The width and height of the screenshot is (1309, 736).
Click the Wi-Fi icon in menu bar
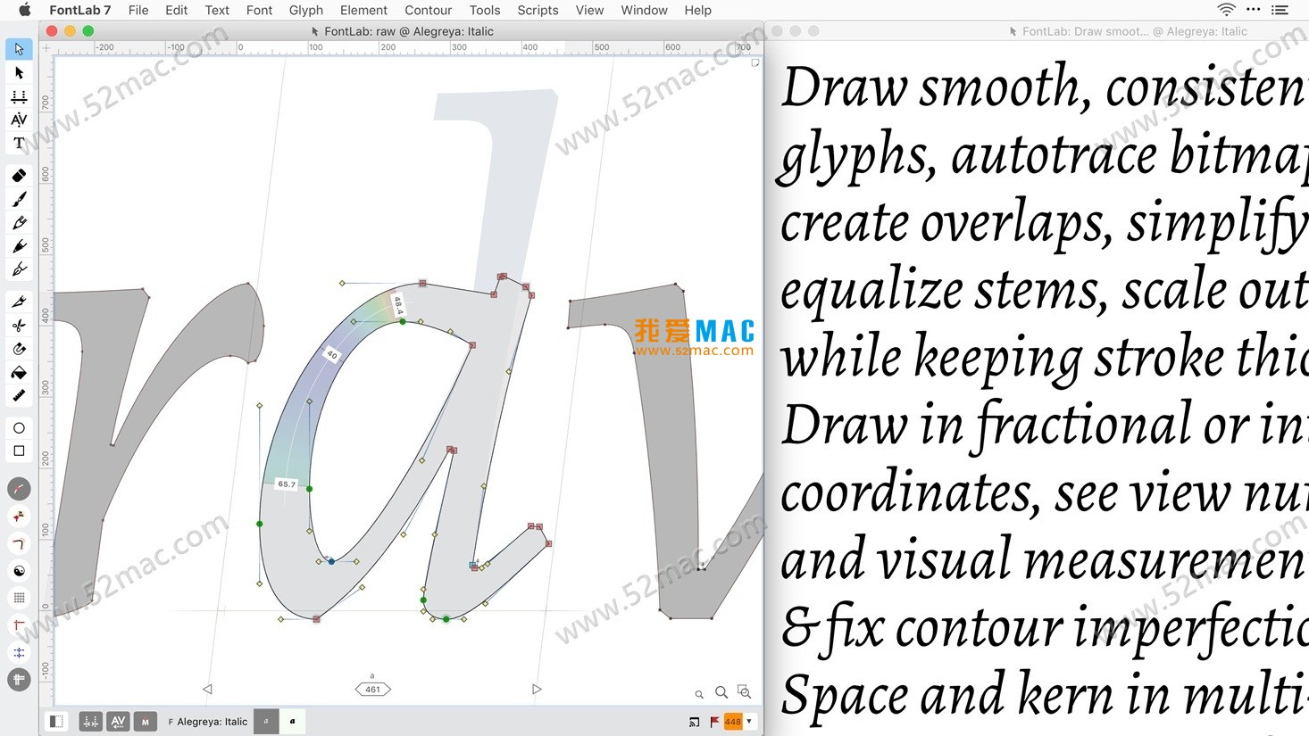pos(1227,10)
